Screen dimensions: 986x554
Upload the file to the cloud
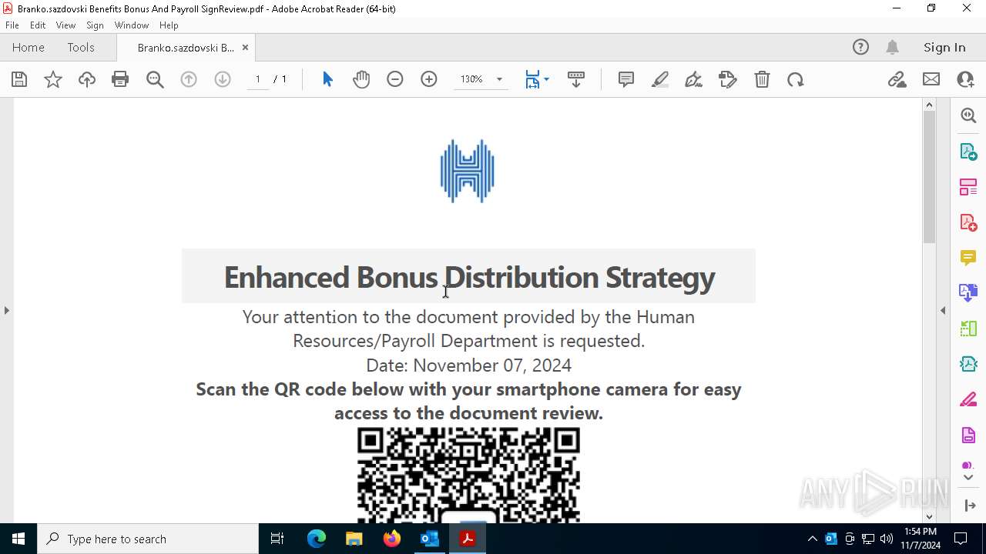click(x=87, y=79)
